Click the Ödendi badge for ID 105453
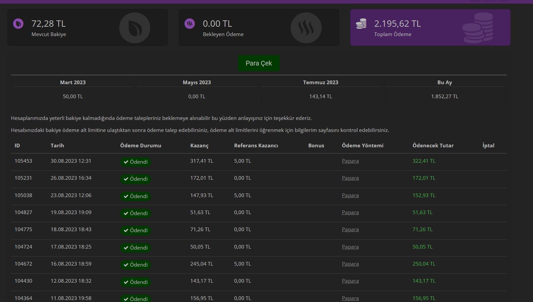533x302 pixels. 136,162
